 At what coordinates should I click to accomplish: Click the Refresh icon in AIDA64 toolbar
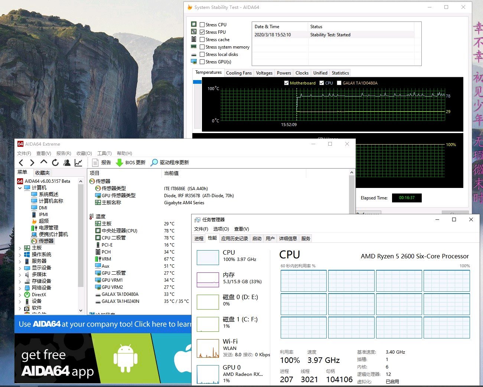pyautogui.click(x=55, y=162)
